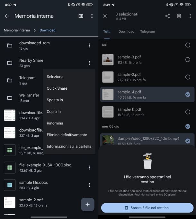The width and height of the screenshot is (196, 219).
Task: Open the Telegram folder icon
Action: coord(10,80)
